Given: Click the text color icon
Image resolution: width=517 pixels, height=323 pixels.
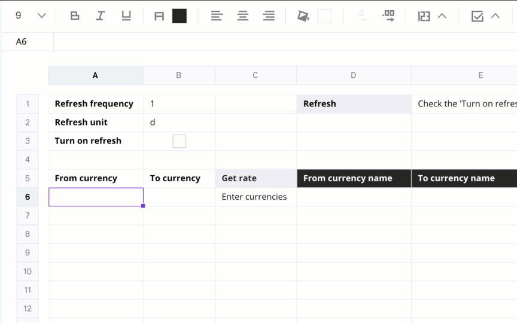Looking at the screenshot, I should coord(159,16).
